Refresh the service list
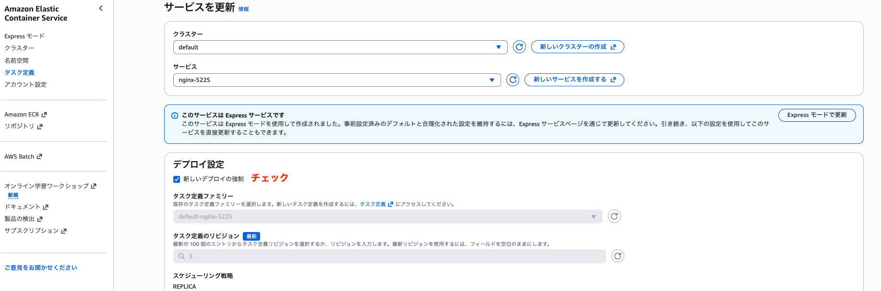Image resolution: width=881 pixels, height=291 pixels. point(513,80)
